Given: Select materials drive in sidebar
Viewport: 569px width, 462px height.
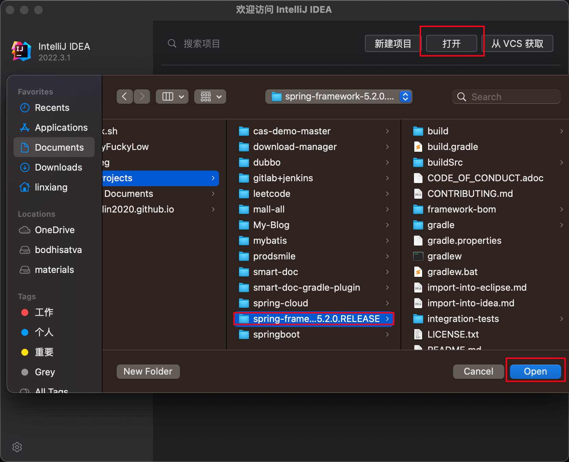Looking at the screenshot, I should 54,270.
